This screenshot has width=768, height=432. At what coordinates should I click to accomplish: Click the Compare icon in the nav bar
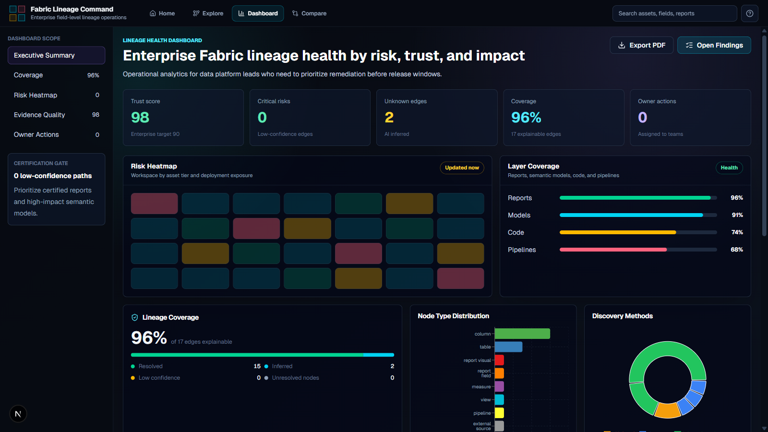point(295,13)
